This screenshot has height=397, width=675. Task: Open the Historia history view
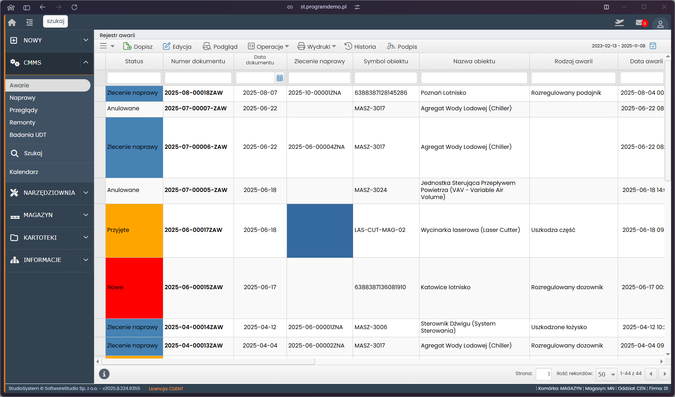click(x=360, y=47)
